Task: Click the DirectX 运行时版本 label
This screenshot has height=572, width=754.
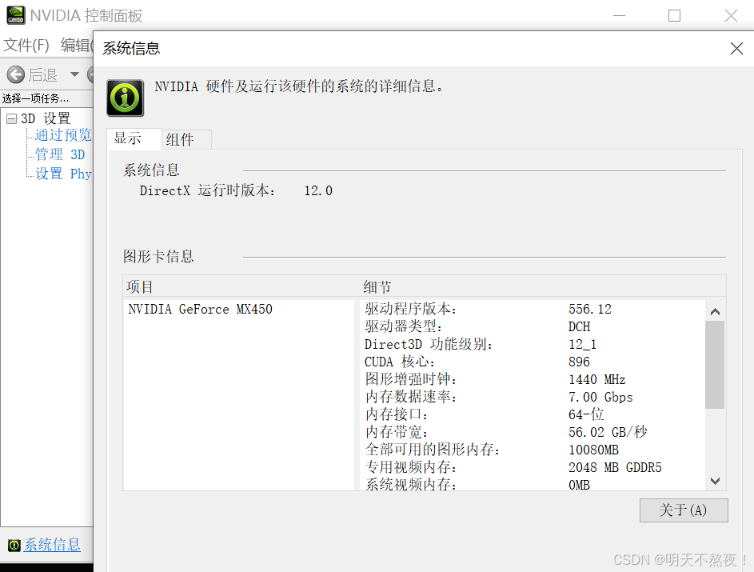Action: click(207, 190)
